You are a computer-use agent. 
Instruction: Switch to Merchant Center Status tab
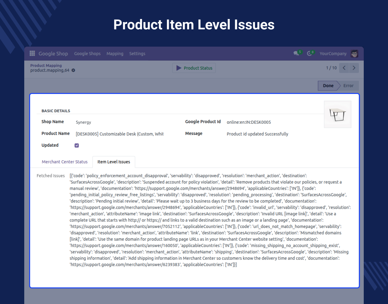tap(64, 162)
